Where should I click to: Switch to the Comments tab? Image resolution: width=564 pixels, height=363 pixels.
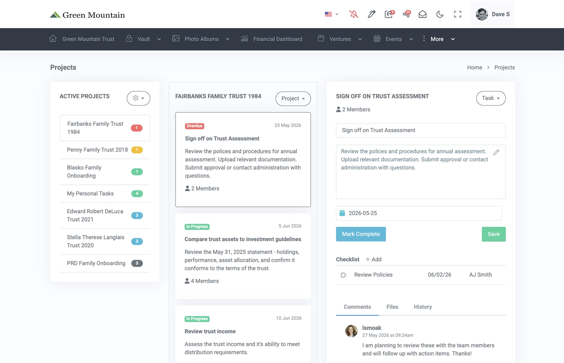[357, 307]
